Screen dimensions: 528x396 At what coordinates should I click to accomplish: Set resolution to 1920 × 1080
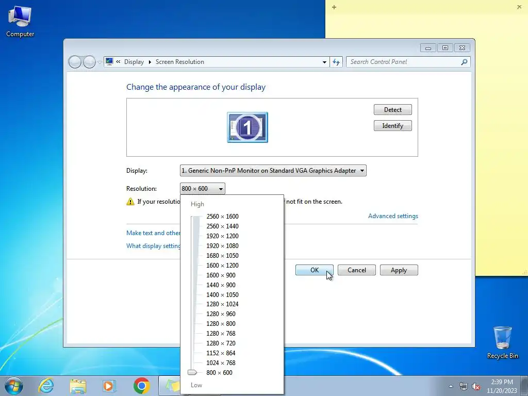coord(222,246)
